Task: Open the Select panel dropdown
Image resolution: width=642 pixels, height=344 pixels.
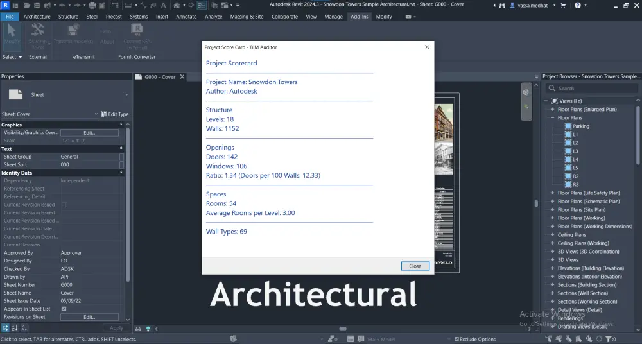Action: pyautogui.click(x=12, y=57)
